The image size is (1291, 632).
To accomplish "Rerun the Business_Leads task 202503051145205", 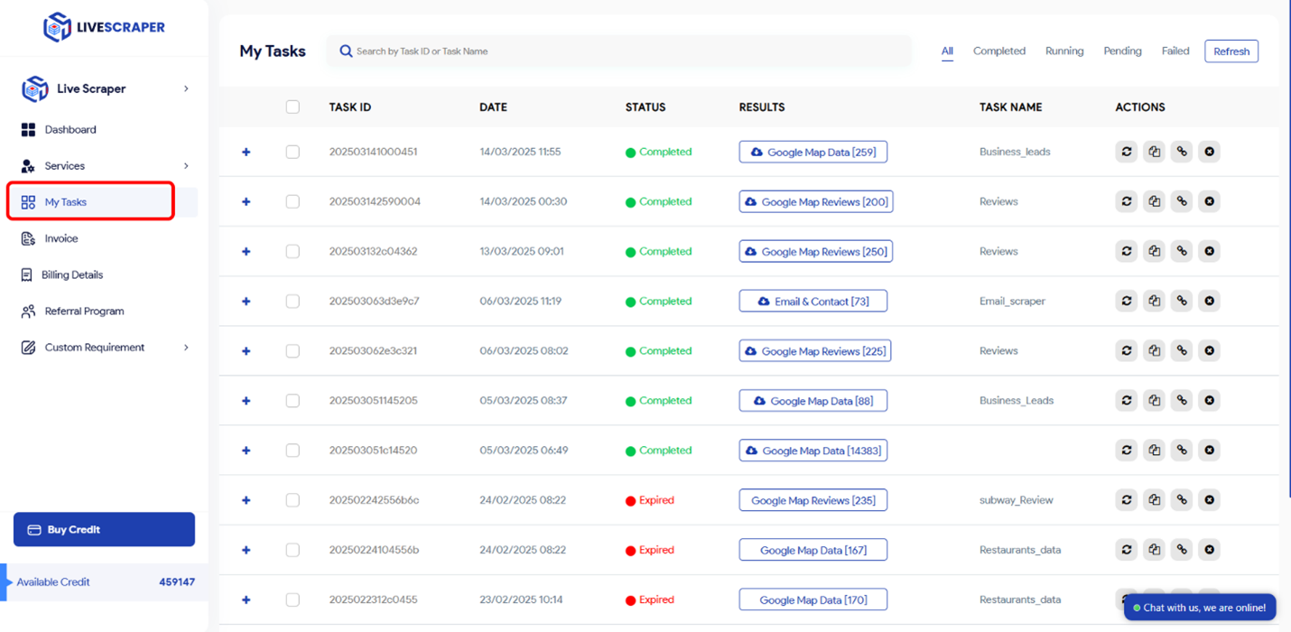I will pos(1126,400).
